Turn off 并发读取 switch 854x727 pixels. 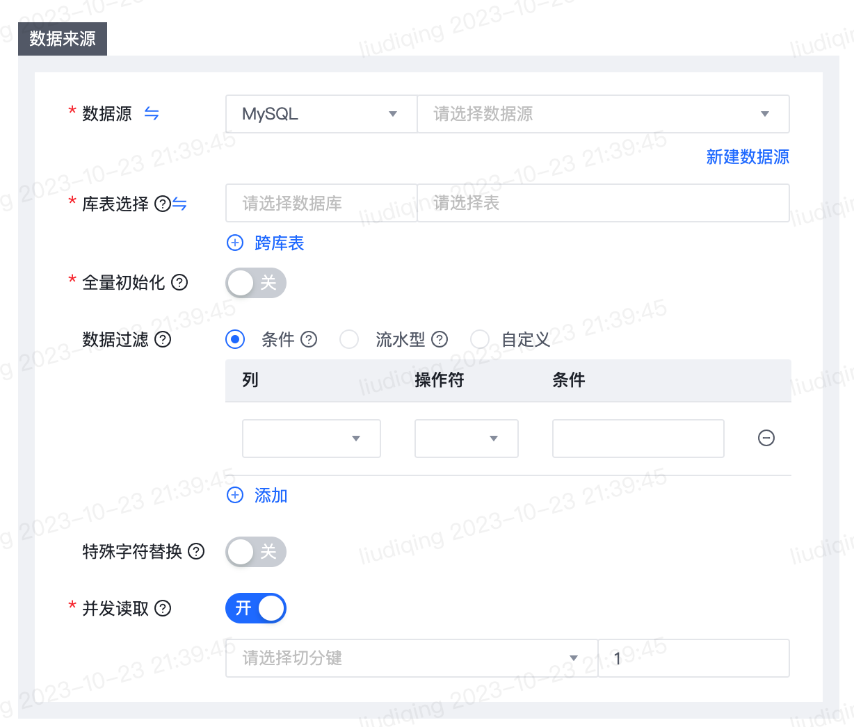point(256,608)
